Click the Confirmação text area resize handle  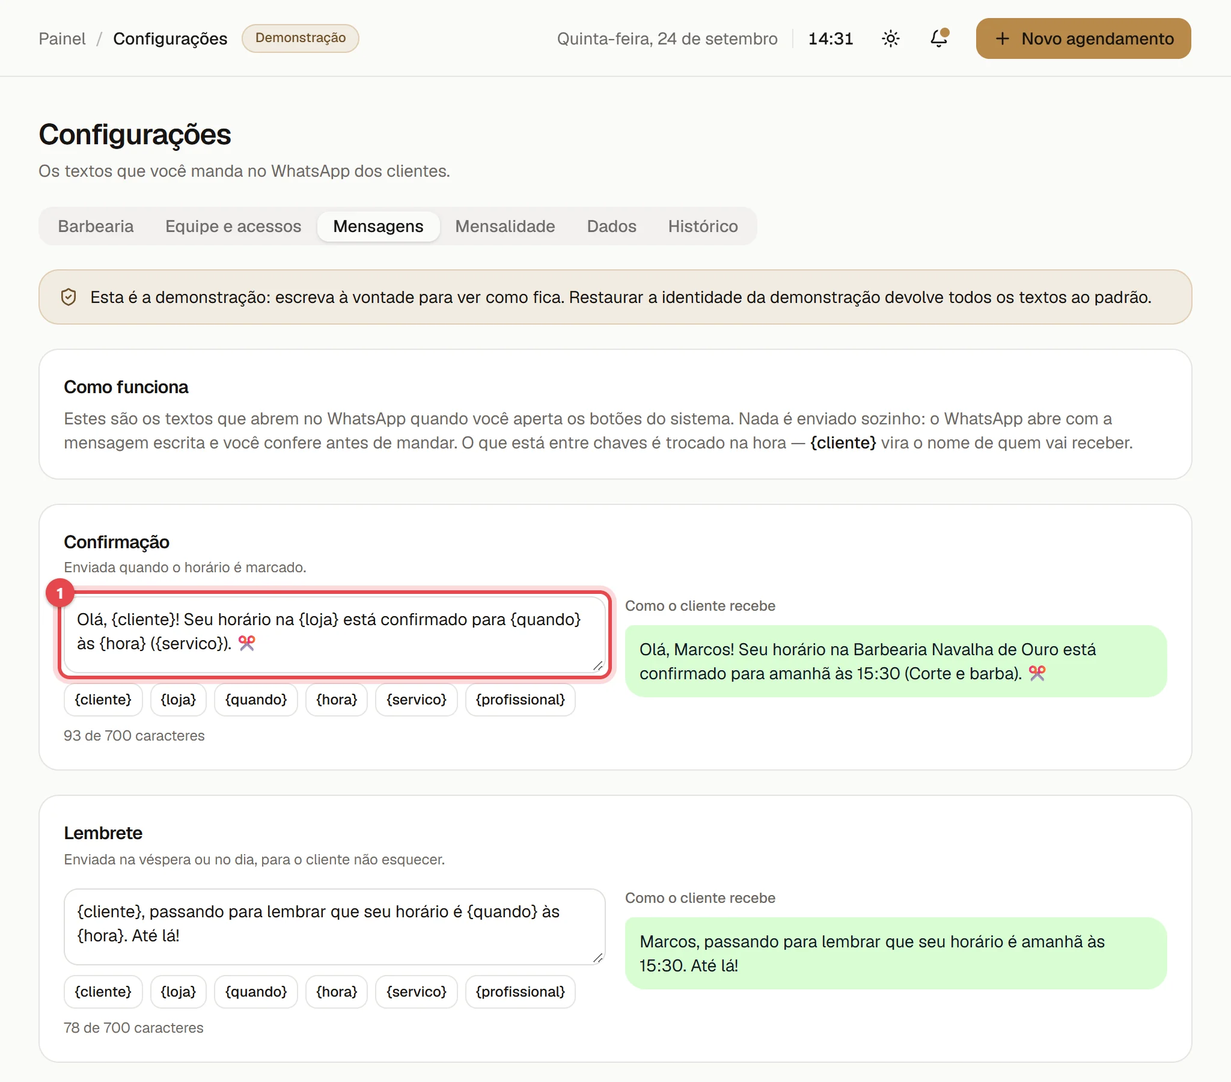coord(598,665)
